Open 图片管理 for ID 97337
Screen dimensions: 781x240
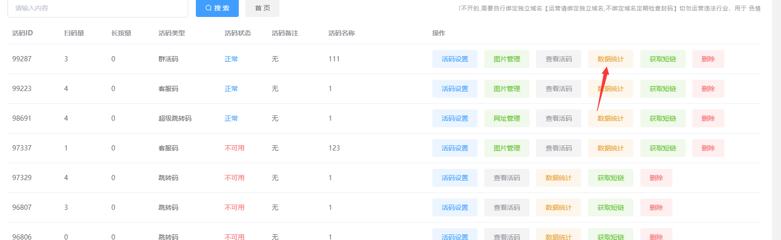507,148
